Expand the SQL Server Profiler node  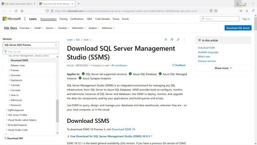pyautogui.click(x=7, y=115)
